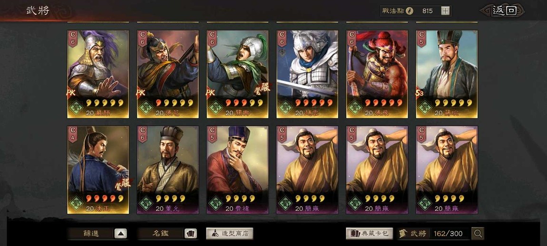Select the 嚴顏 general card
Image resolution: width=547 pixels, height=246 pixels.
point(98,74)
